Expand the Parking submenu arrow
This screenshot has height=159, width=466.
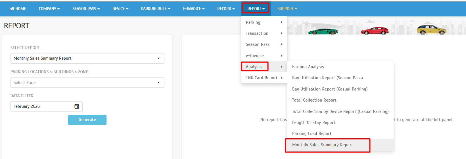pyautogui.click(x=281, y=22)
